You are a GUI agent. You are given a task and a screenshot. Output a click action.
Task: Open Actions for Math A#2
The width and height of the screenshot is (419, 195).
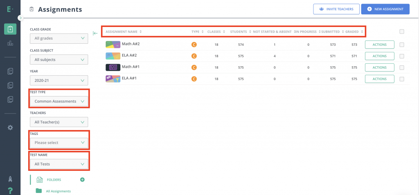coord(379,45)
